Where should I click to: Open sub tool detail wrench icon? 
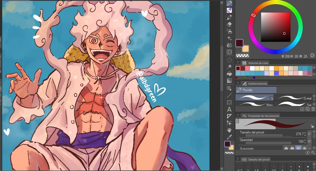click(313, 153)
